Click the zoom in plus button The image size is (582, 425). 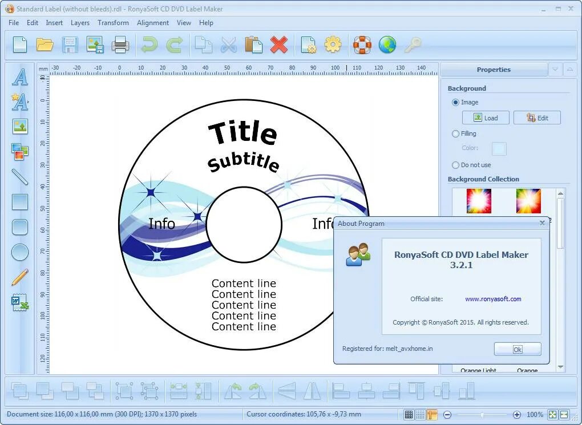click(517, 415)
